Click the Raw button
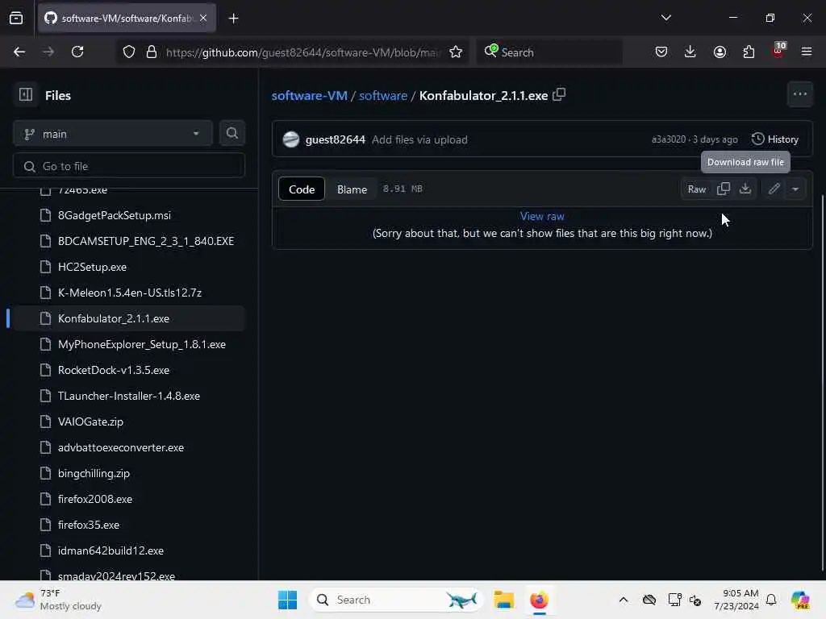Viewport: 826px width, 619px height. 696,189
